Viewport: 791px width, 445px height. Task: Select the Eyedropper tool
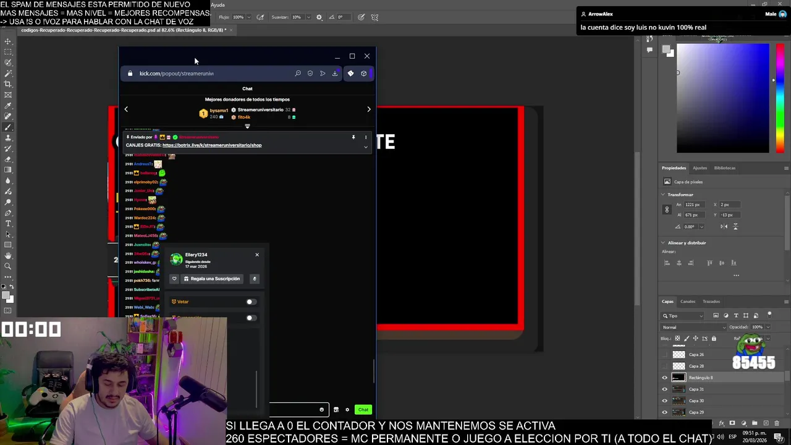8,106
